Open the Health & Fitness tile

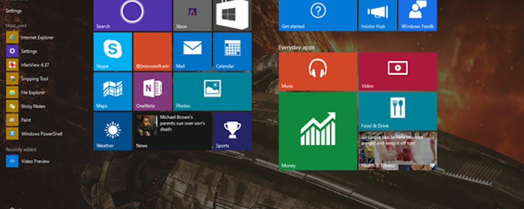[x=398, y=151]
